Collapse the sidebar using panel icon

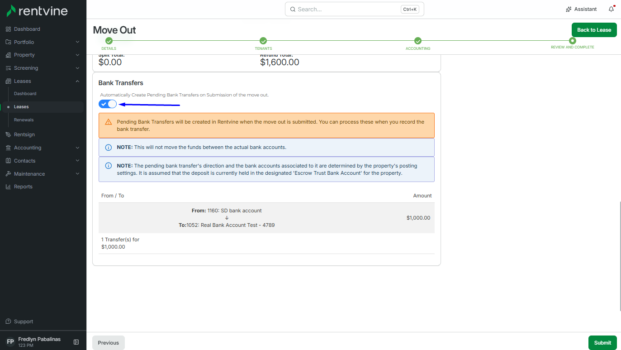[x=76, y=342]
